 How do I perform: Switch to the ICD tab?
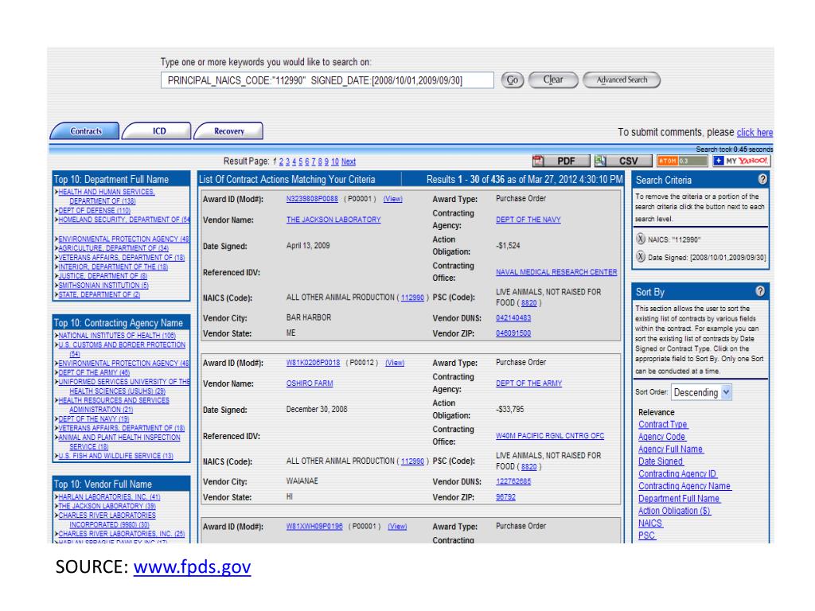click(x=158, y=131)
